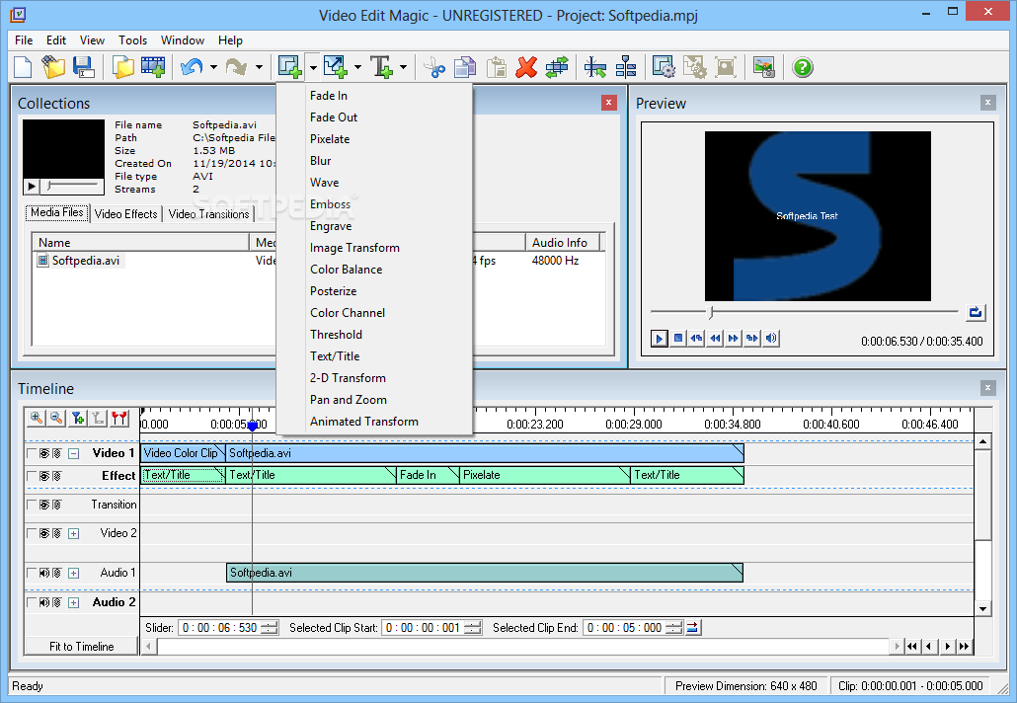Expand the Audio 1 track
This screenshot has height=703, width=1017.
pos(73,574)
